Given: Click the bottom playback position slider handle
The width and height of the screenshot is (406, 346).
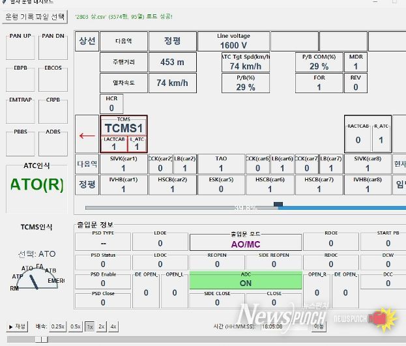Looking at the screenshot, I should [x=41, y=339].
